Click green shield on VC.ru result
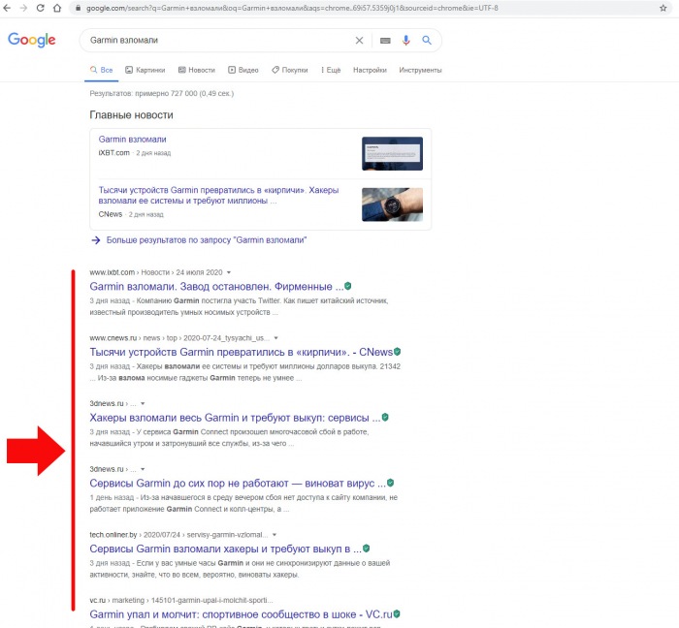This screenshot has height=628, width=679. [397, 613]
